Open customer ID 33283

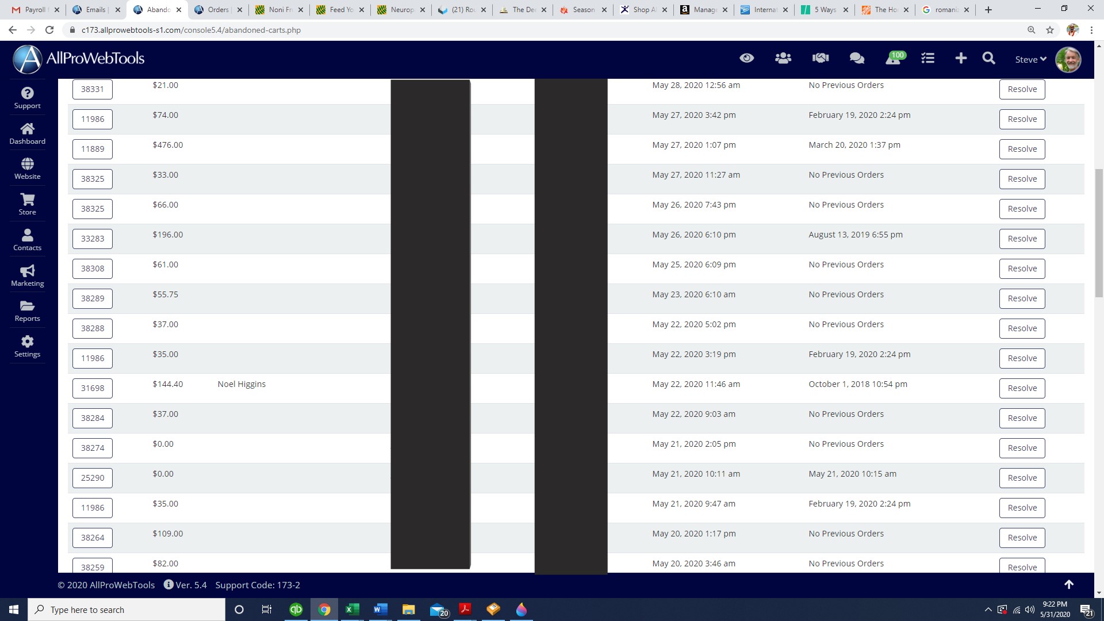[93, 239]
